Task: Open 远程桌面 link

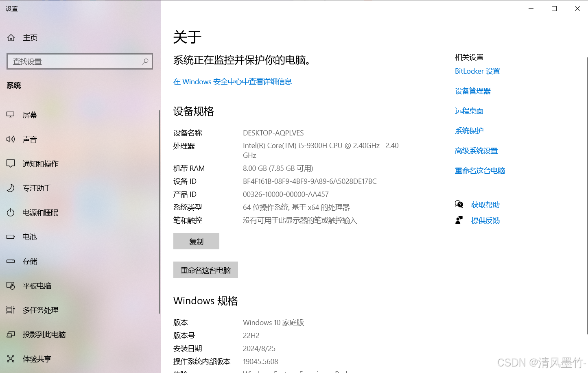Action: point(469,111)
